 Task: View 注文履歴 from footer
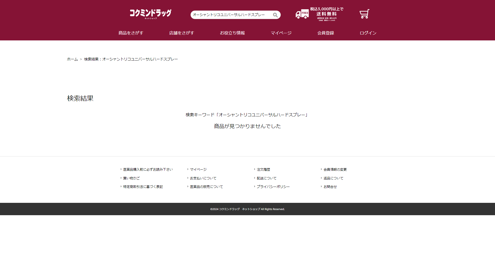263,169
